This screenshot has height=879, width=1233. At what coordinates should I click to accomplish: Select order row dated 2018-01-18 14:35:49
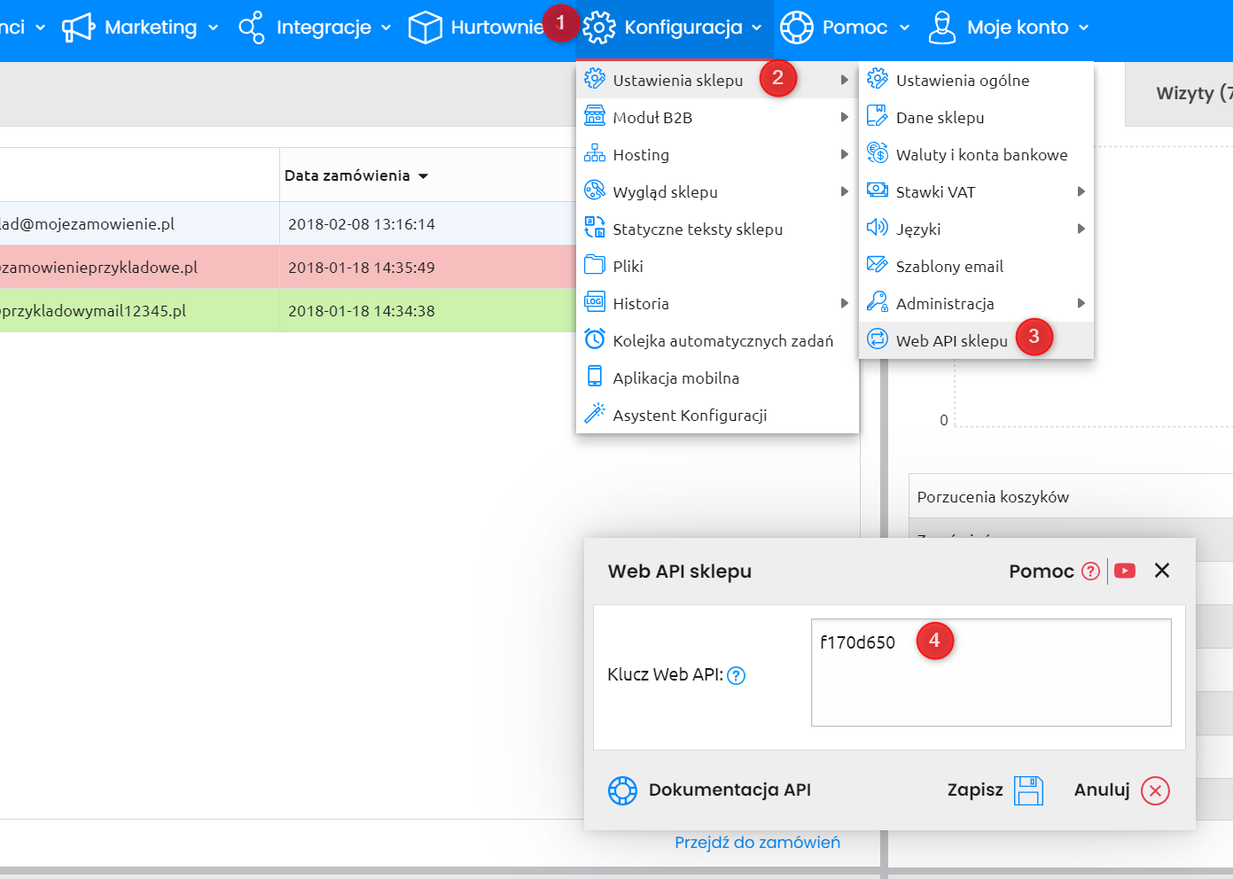coord(288,268)
